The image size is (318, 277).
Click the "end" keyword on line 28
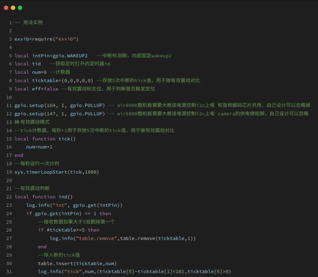tap(42, 247)
